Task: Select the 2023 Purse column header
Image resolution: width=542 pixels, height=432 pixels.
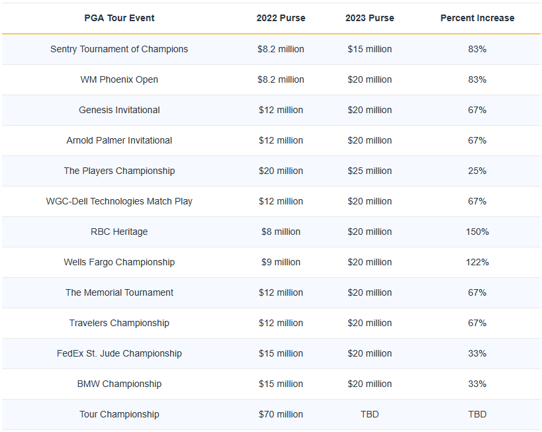Action: [x=369, y=18]
